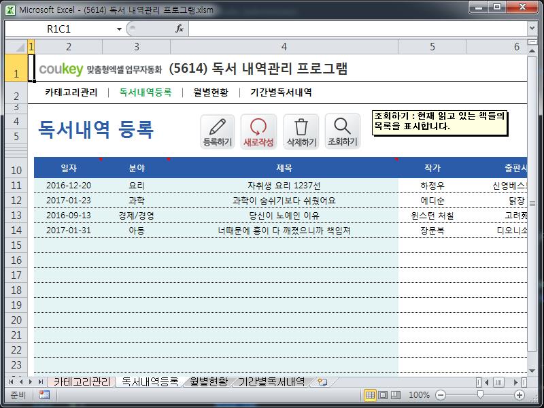This screenshot has width=544, height=408.
Task: Select row header 14
Action: (16, 231)
